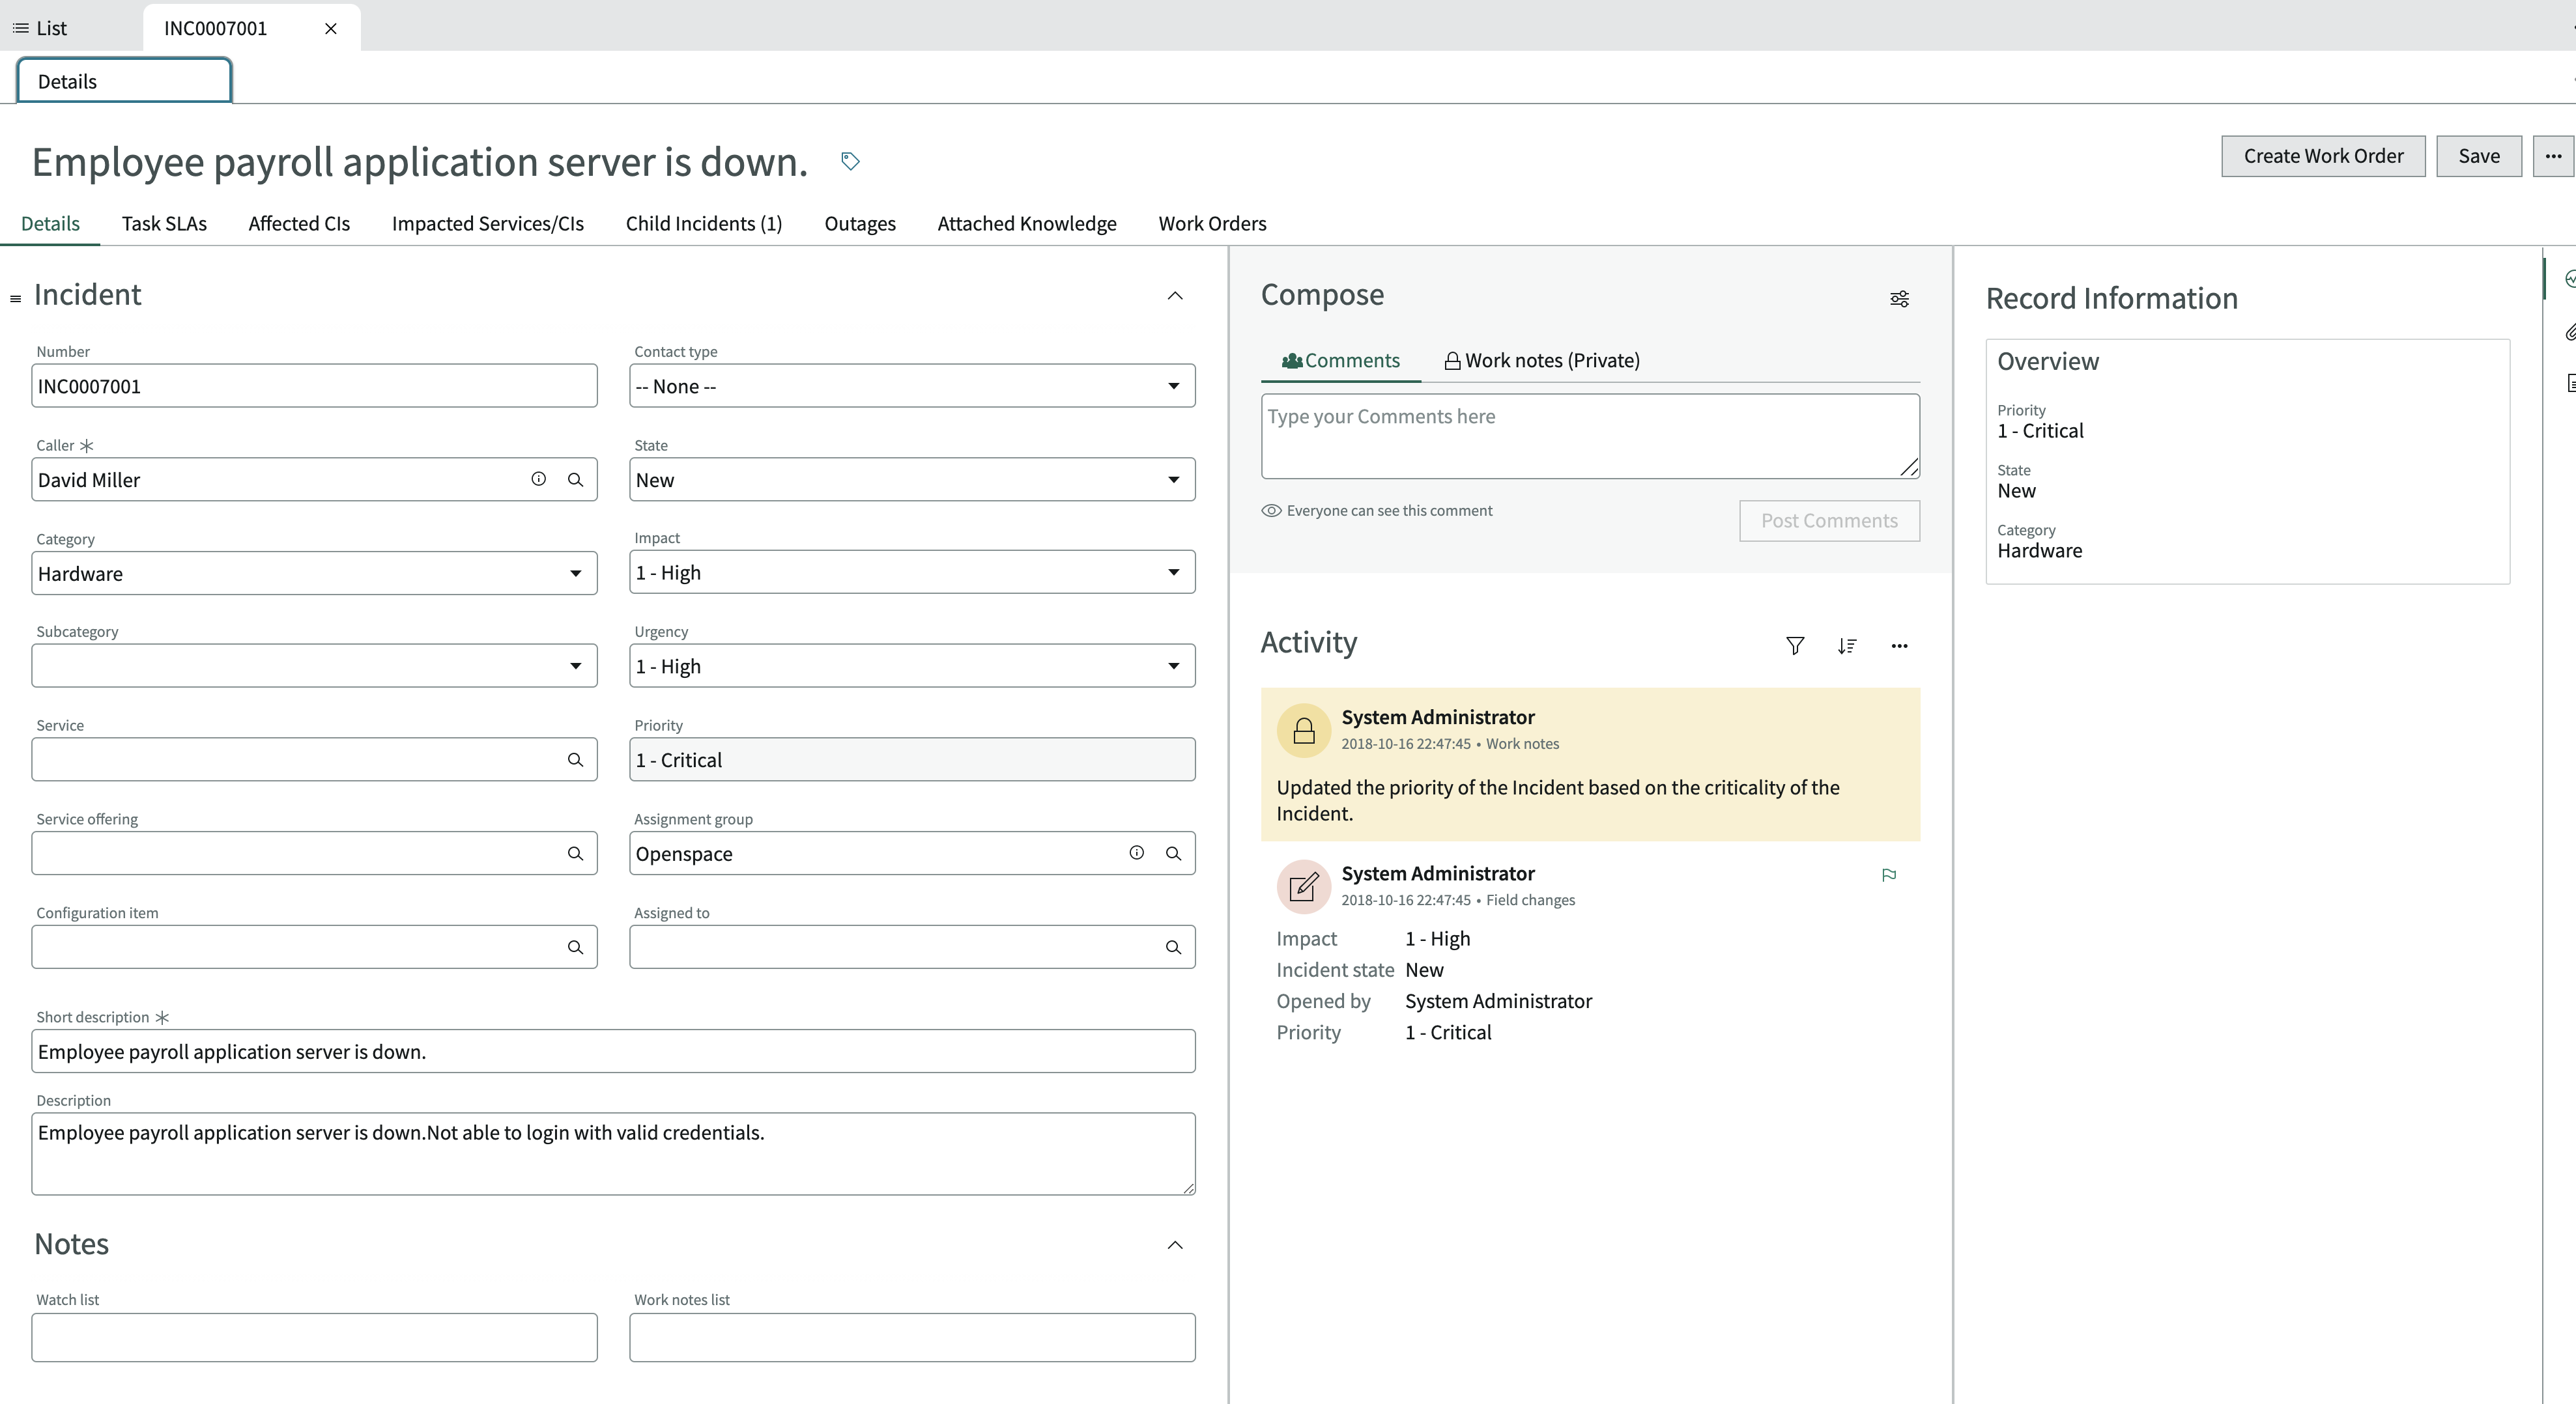Sort the Activity stream order

pyautogui.click(x=1847, y=645)
